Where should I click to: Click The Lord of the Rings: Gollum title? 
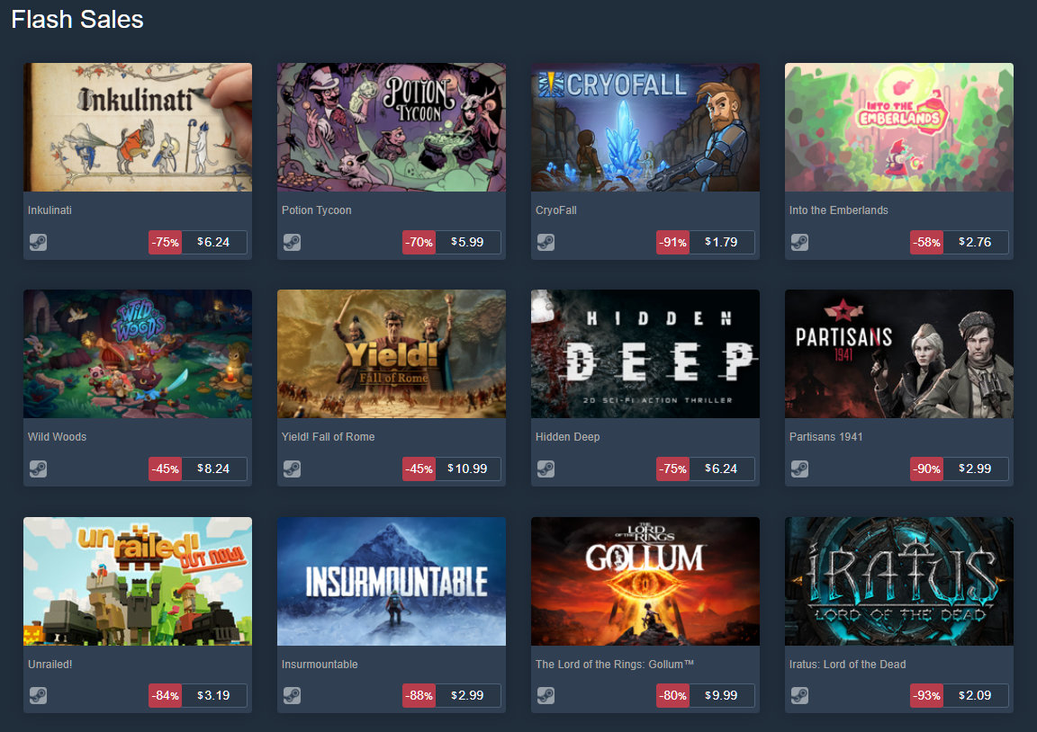click(x=615, y=664)
